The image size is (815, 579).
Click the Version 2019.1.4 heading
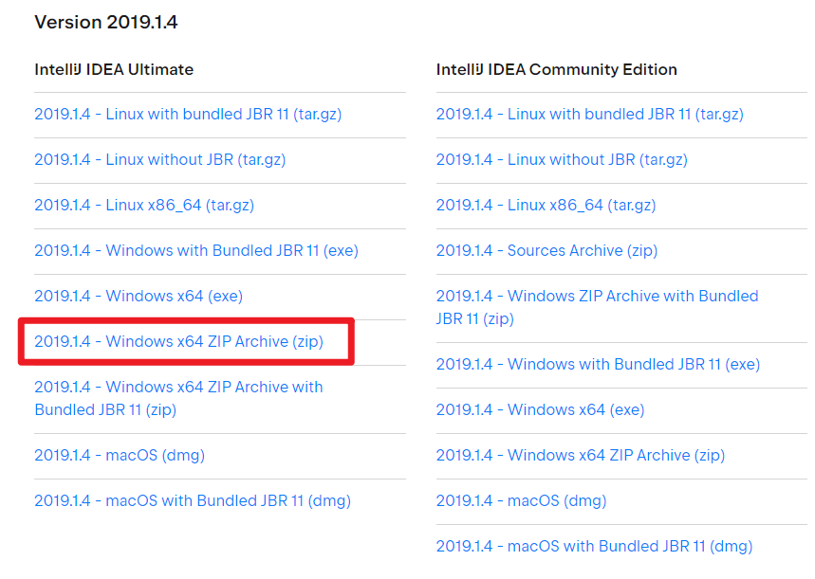(106, 23)
